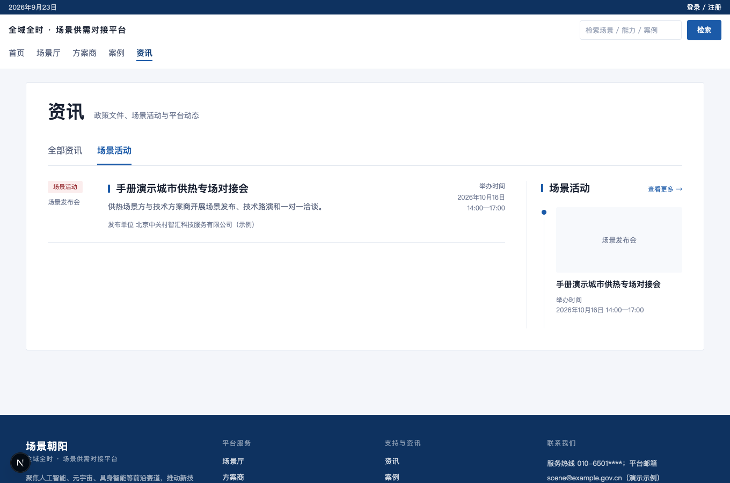
Task: Click the subtitle 政策文件、场景活动与平台动态
Action: [x=147, y=115]
